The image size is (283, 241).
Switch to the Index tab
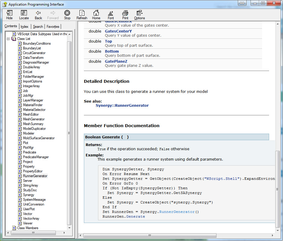(25, 26)
